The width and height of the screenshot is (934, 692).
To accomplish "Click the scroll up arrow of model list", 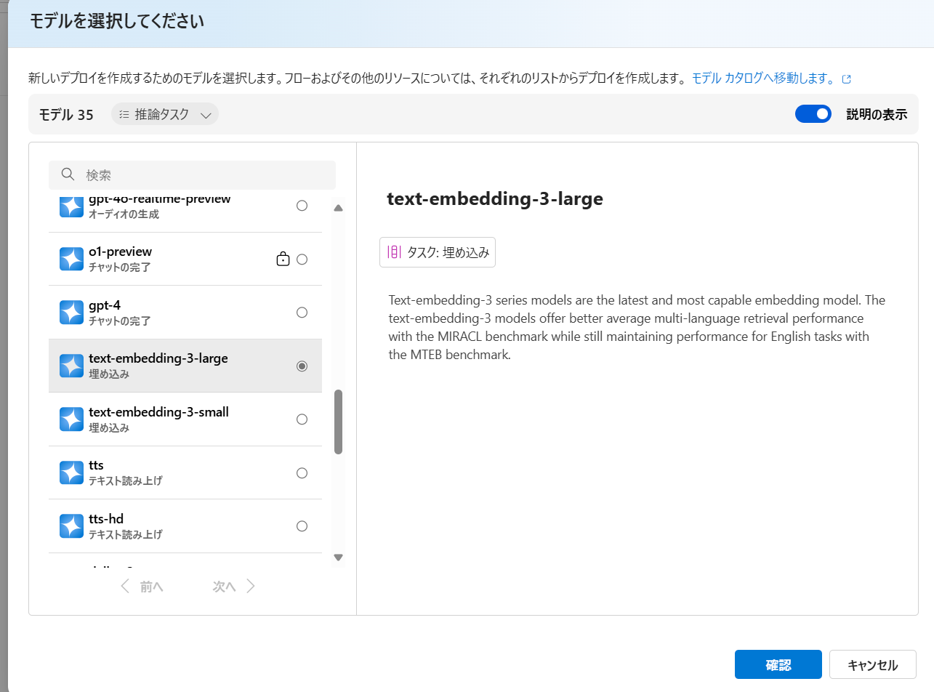I will [x=338, y=209].
